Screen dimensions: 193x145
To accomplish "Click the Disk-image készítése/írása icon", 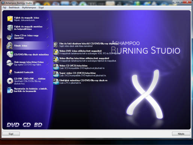I will click(x=10, y=63).
